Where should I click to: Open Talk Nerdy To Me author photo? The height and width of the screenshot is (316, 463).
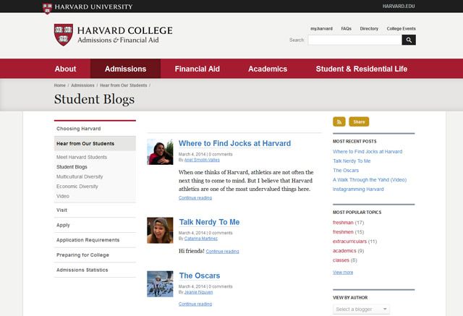tap(160, 231)
